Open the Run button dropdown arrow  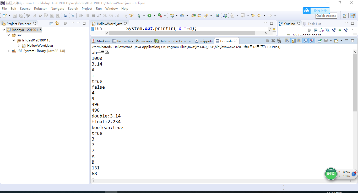[154, 16]
